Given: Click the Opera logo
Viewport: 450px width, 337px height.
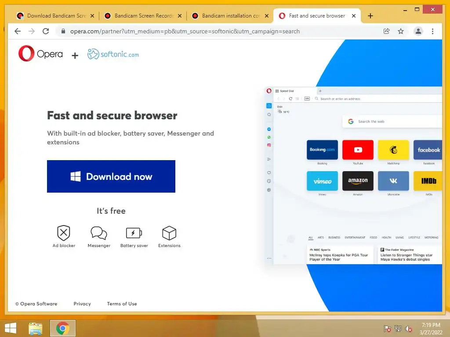Looking at the screenshot, I should (40, 54).
